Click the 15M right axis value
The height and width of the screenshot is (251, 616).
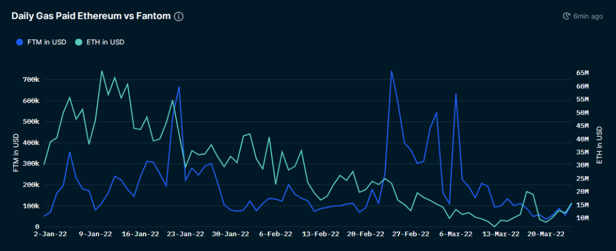coord(582,205)
